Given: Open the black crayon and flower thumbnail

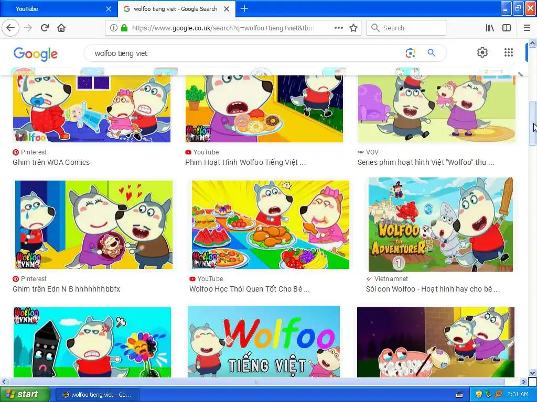Looking at the screenshot, I should click(92, 342).
